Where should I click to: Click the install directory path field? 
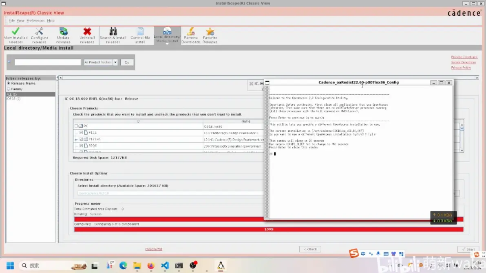point(170,193)
